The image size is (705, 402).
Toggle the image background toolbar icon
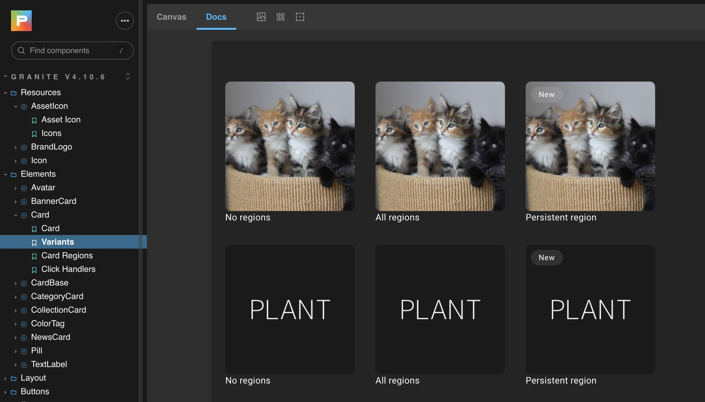(261, 17)
